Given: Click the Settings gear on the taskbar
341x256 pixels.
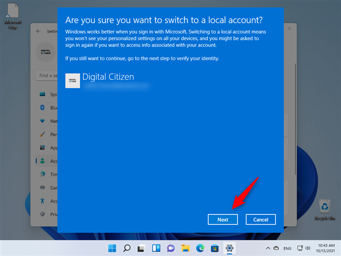Looking at the screenshot, I should point(229,248).
